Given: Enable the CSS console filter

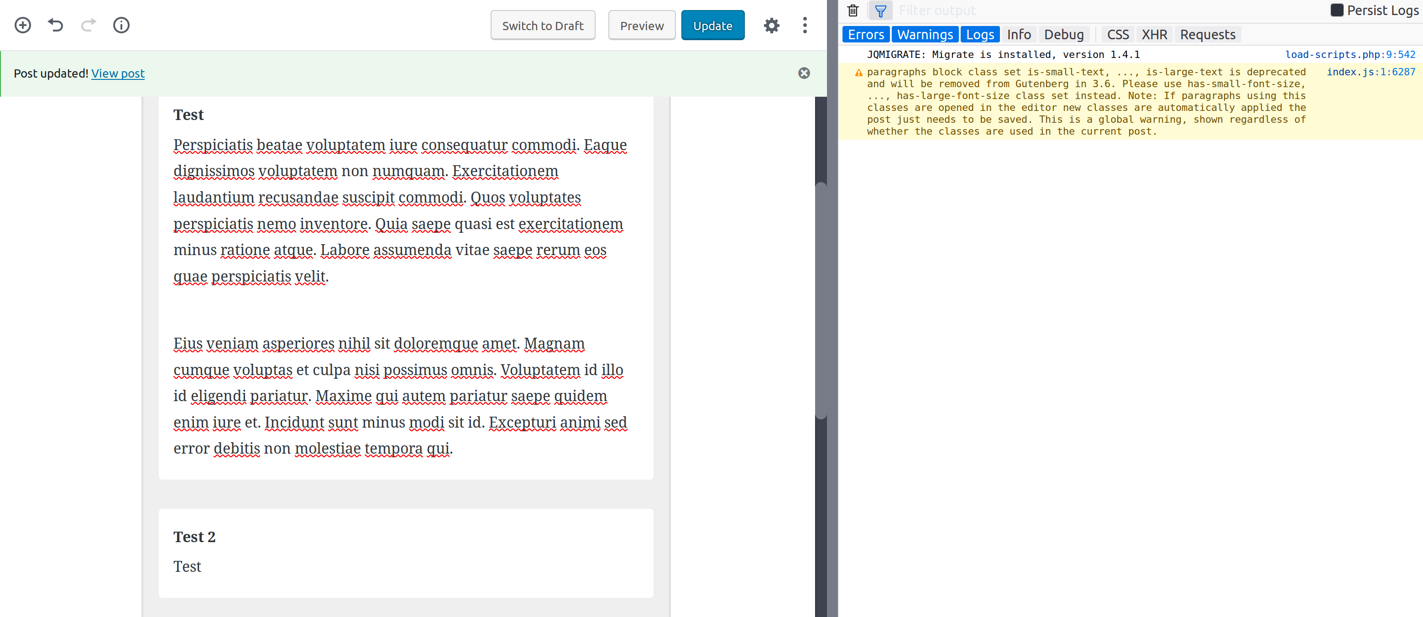Looking at the screenshot, I should click(1118, 34).
